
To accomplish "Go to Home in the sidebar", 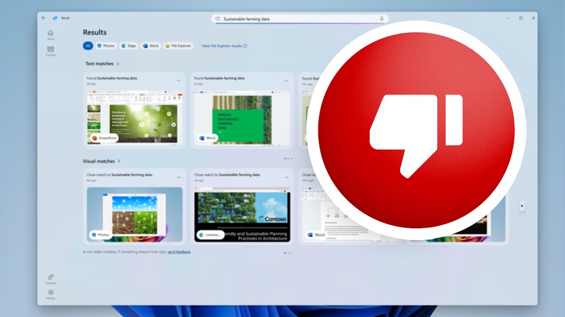I will click(51, 34).
